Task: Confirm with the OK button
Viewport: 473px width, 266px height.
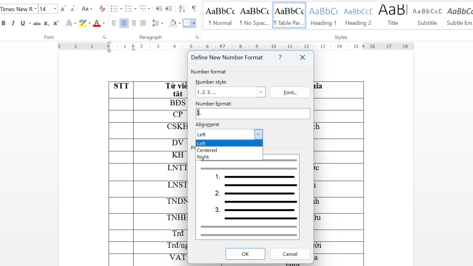Action: 245,254
